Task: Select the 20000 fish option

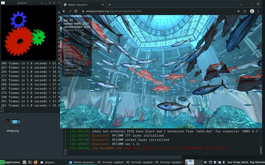Action: tap(68, 56)
